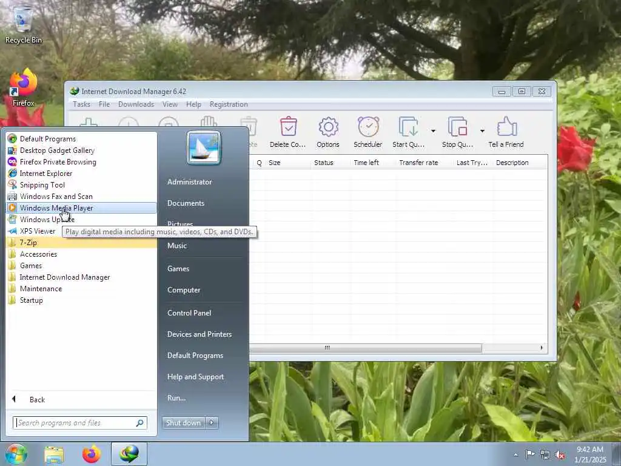This screenshot has width=621, height=466.
Task: Click the Start Queue toolbar icon
Action: click(x=408, y=132)
